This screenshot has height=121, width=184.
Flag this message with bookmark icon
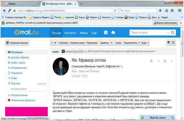point(151,61)
